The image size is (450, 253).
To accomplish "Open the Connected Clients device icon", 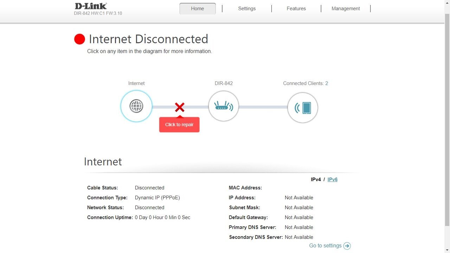I will [303, 108].
